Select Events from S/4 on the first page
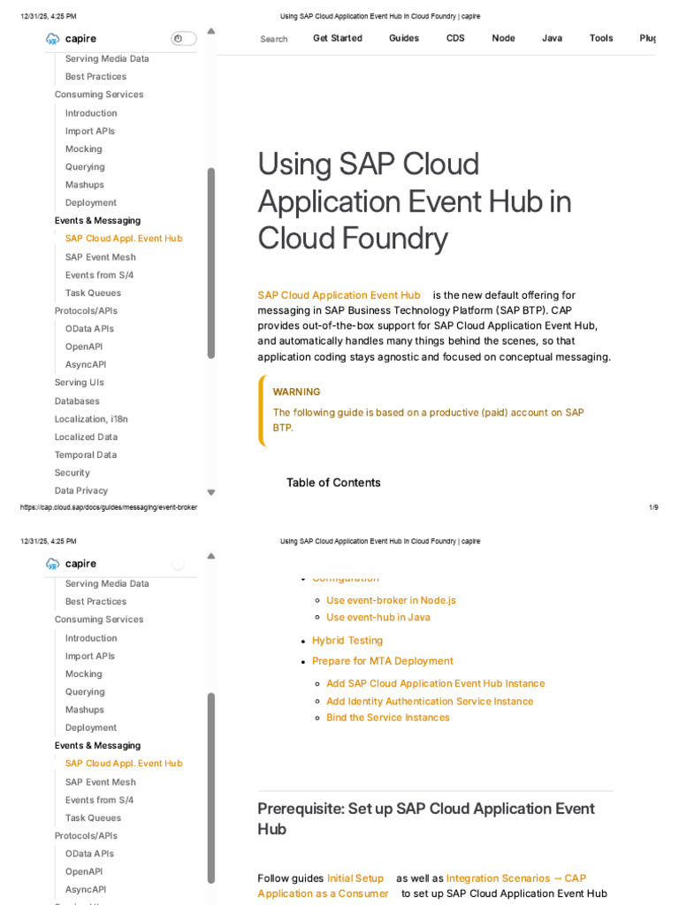Screen dimensions: 679x905 [x=99, y=276]
